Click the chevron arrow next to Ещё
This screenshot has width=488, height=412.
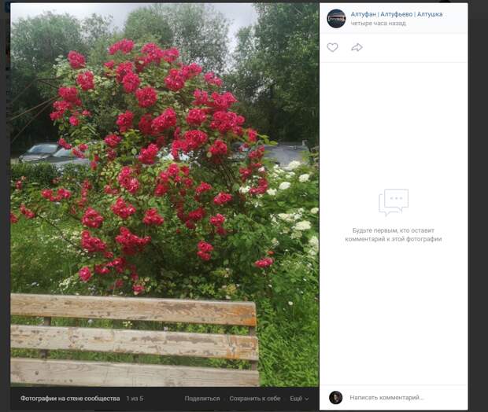pos(306,399)
